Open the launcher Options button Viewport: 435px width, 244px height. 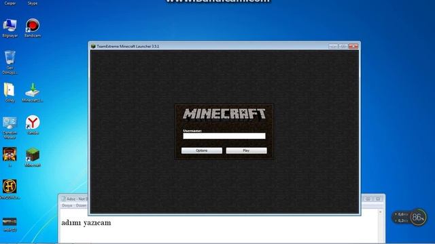pos(202,150)
